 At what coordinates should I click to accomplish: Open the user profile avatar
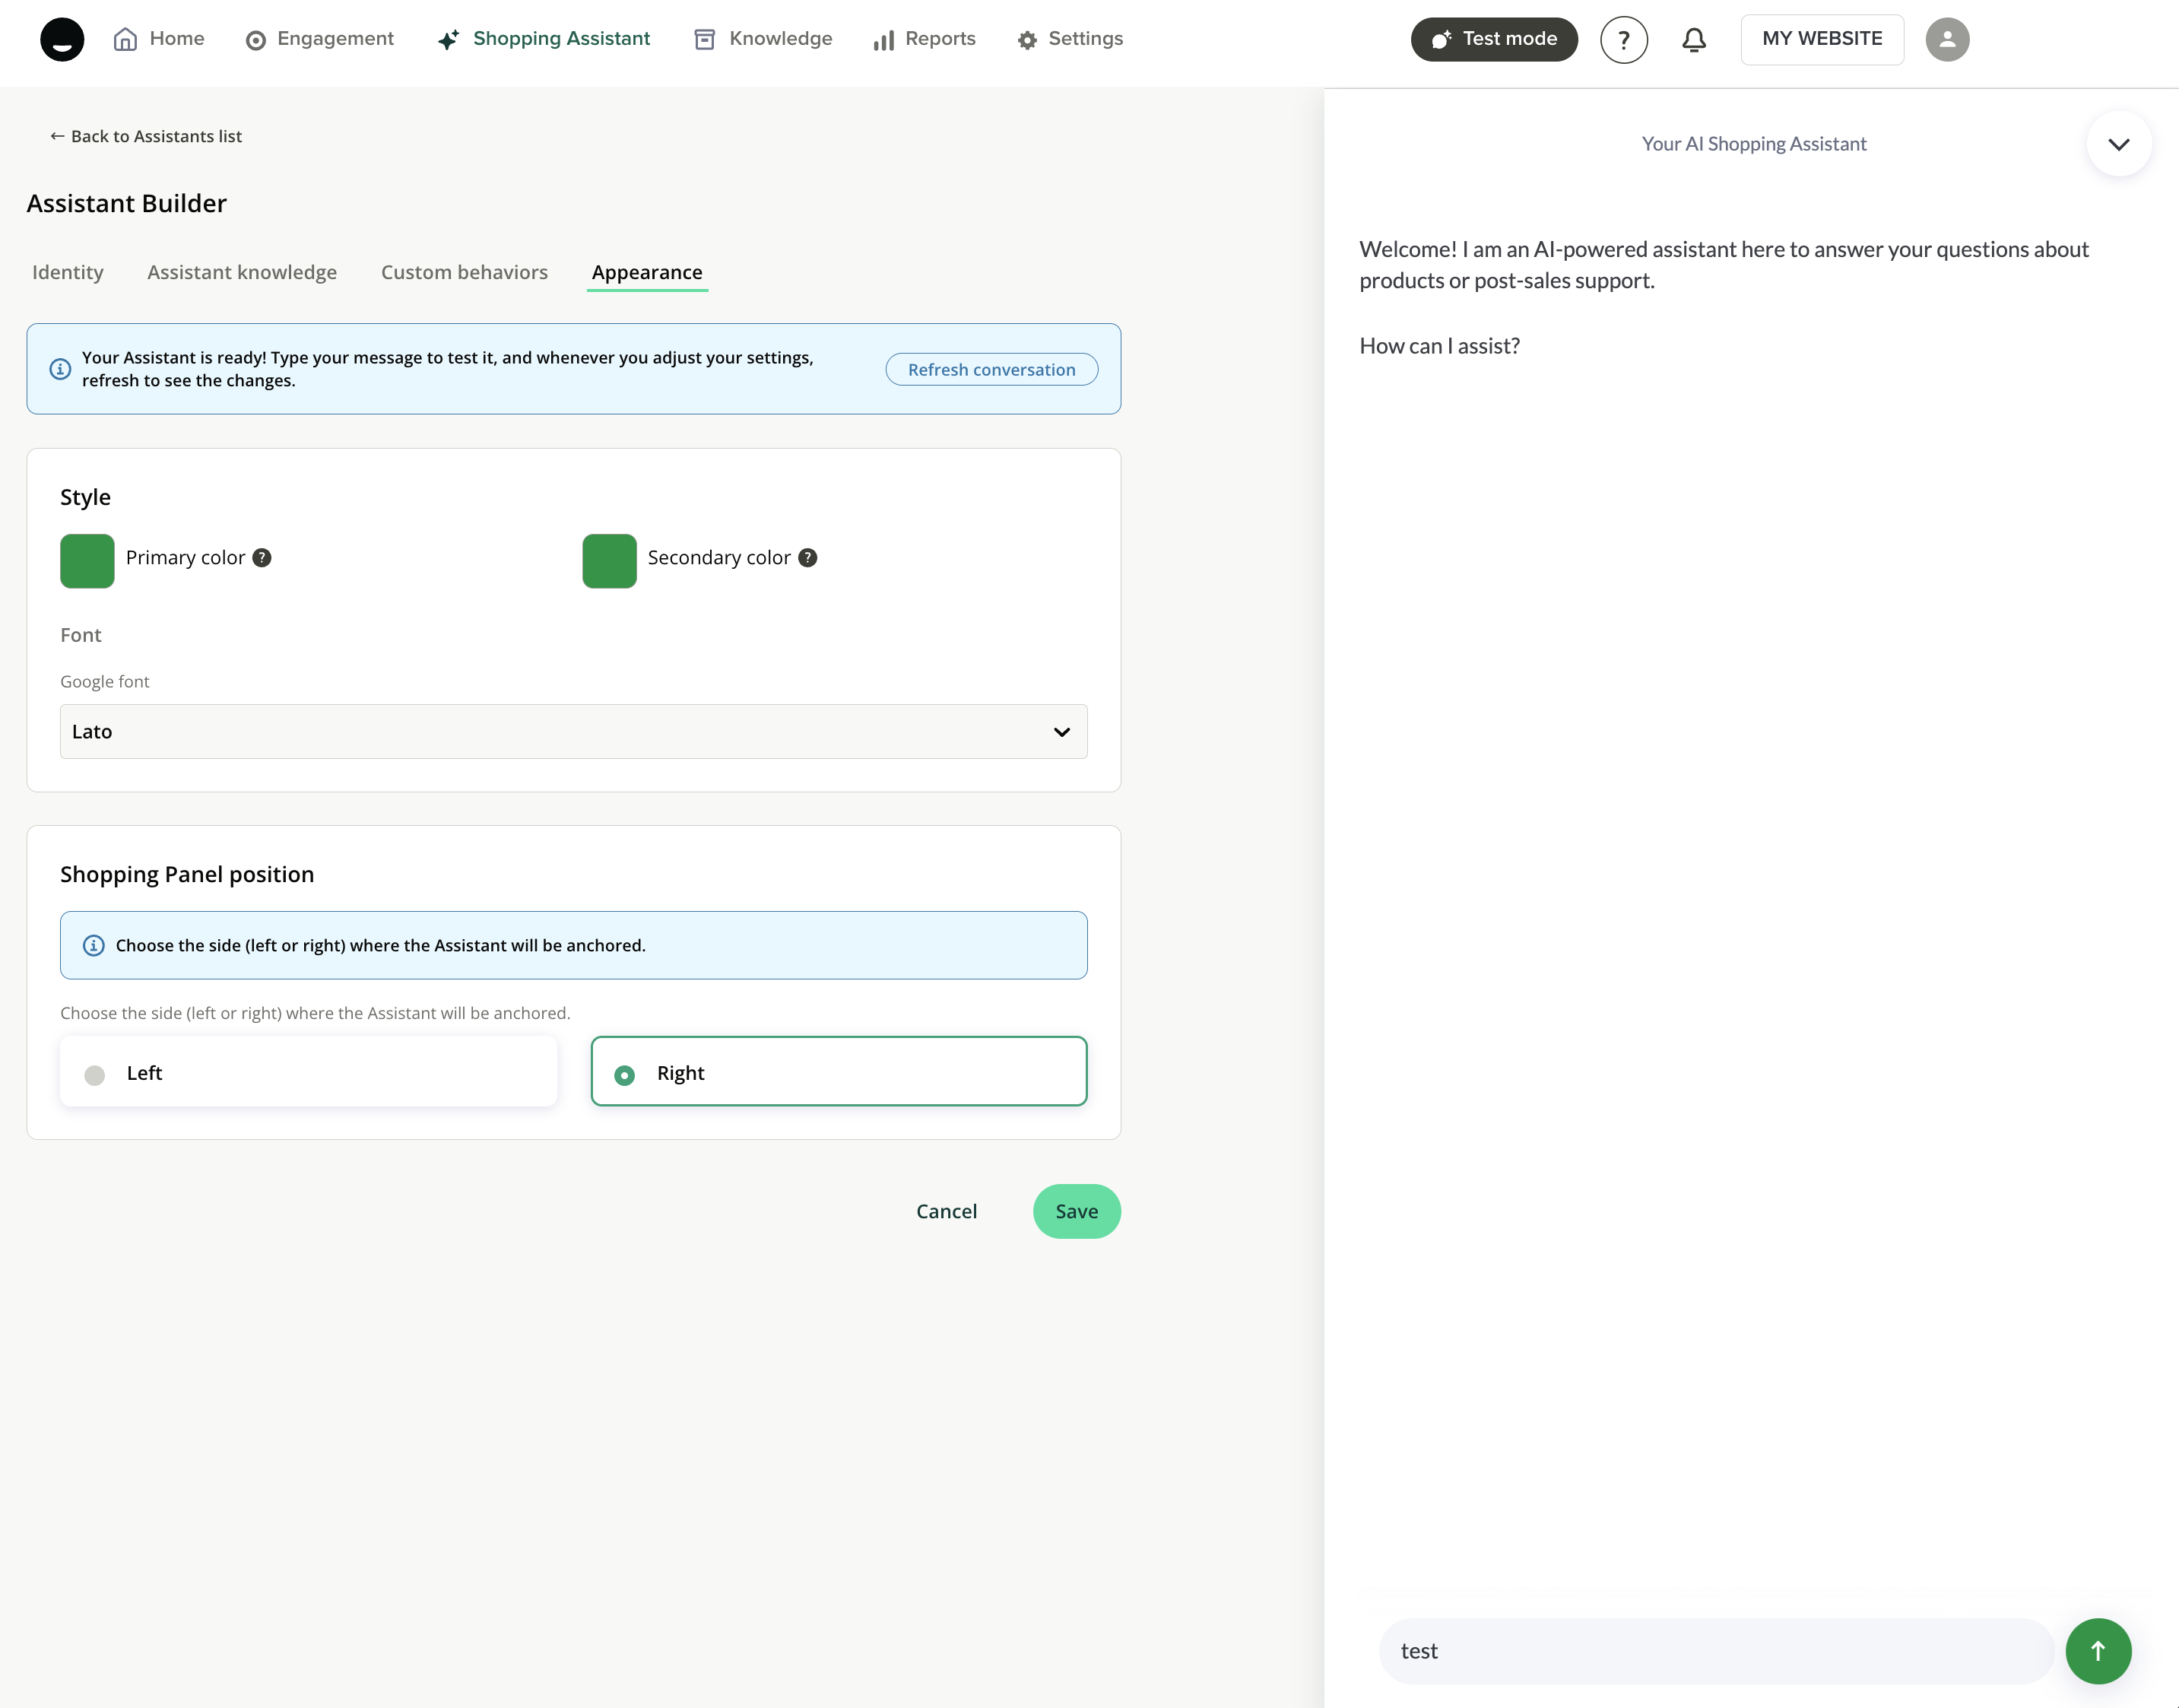click(1947, 40)
